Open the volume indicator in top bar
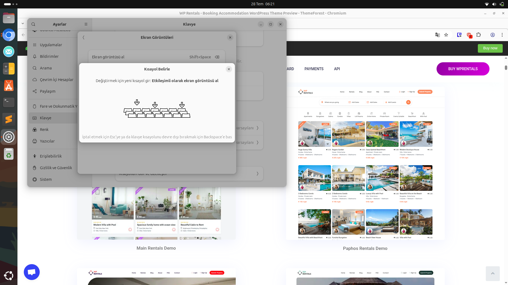 coord(494,4)
